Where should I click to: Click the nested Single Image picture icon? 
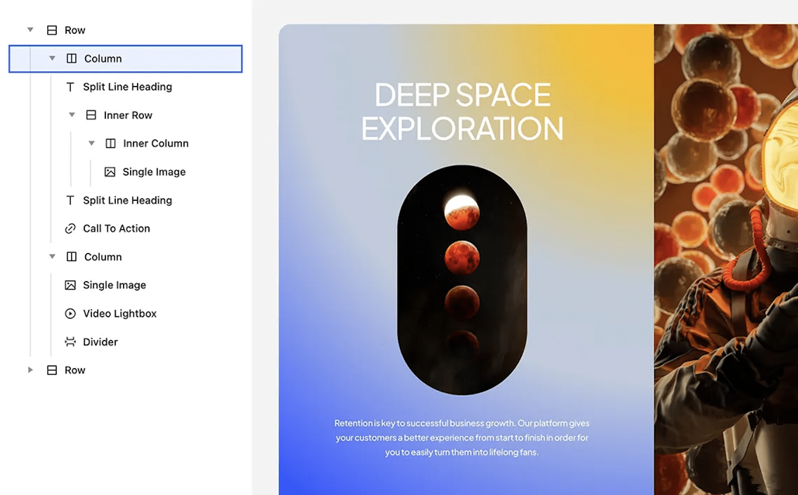[110, 172]
